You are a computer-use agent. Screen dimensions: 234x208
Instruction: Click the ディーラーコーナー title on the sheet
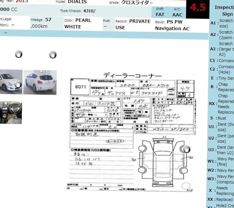click(133, 76)
